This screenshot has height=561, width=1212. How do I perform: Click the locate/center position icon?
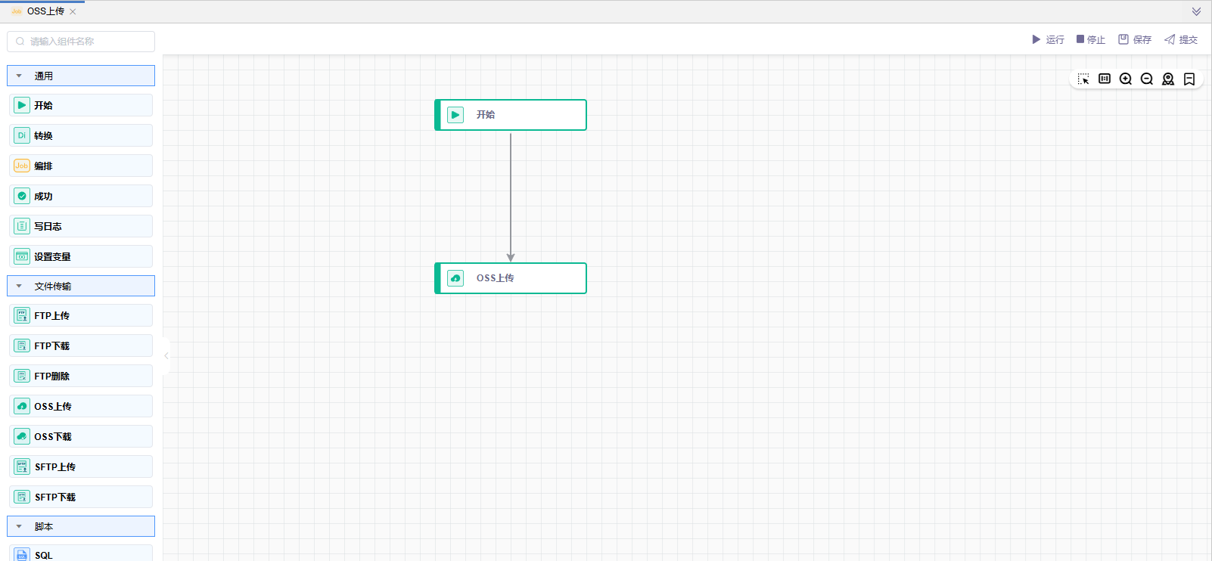1168,79
